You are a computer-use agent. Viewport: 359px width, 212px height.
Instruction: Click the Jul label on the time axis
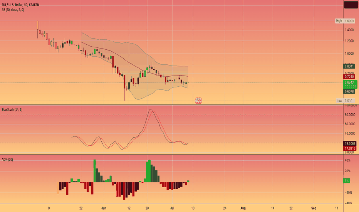point(172,208)
